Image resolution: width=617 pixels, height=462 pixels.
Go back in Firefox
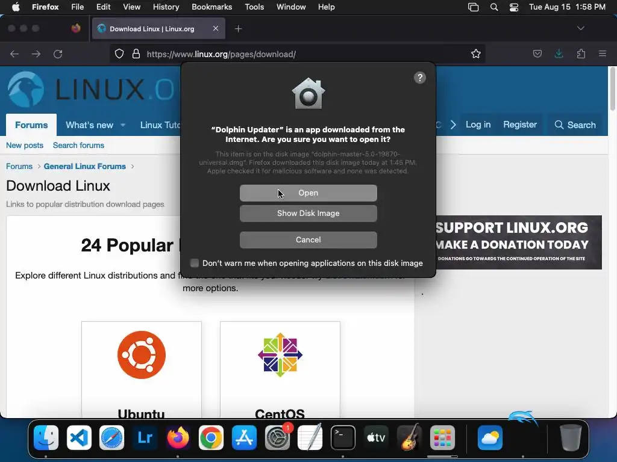click(14, 54)
